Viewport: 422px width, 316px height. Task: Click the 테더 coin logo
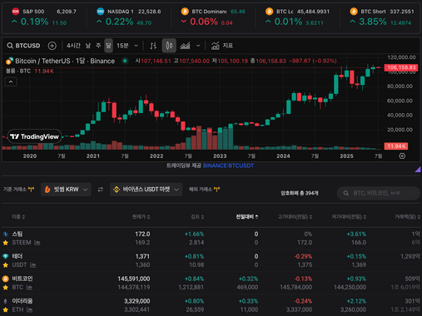(x=5, y=256)
